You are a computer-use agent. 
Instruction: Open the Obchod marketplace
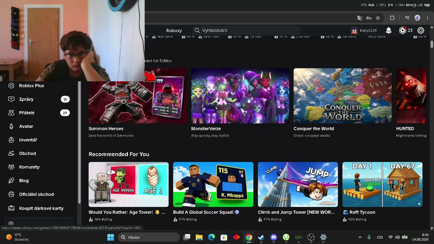coord(27,154)
